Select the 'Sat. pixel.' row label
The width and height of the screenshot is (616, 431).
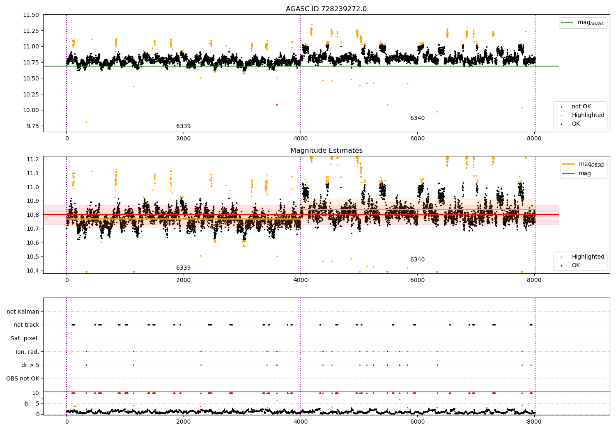pos(25,338)
